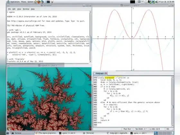Image resolution: width=180 pixels, height=135 pixels.
Task: Click the dark terminal launcher icon in the top panel
Action: point(48,2)
